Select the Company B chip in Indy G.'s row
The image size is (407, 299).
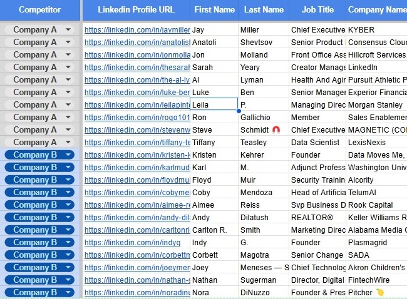coord(39,242)
